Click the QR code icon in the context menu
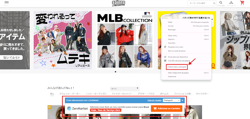Screen dimensions: 250x119 [x=165, y=61]
